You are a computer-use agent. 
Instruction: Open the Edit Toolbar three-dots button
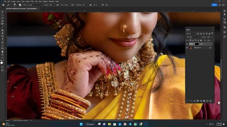click(2, 58)
